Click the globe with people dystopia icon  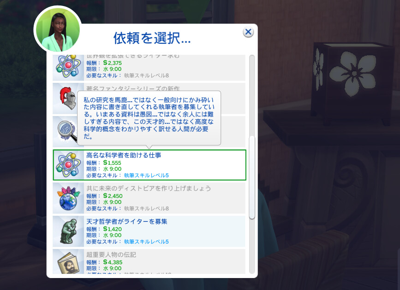tap(68, 198)
